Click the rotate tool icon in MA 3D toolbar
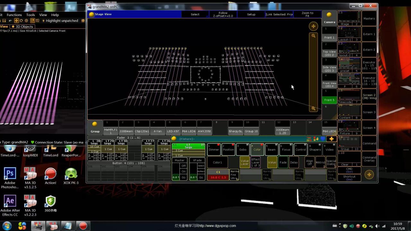The image size is (411, 231). pyautogui.click(x=22, y=21)
